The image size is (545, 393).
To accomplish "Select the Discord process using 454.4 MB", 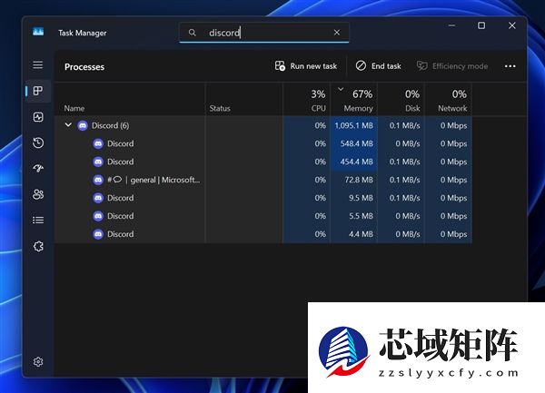I will pos(263,162).
